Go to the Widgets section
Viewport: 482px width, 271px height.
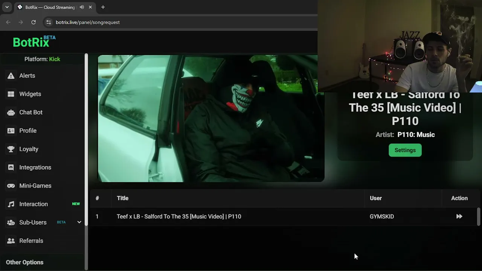coord(30,94)
